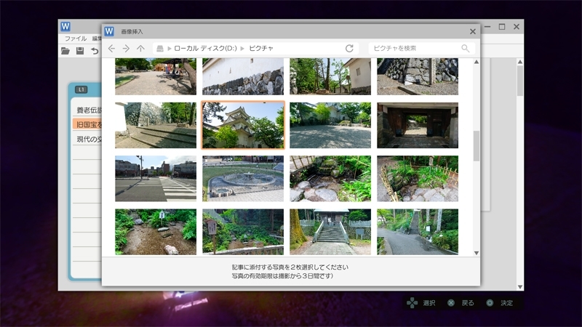582x327 pixels.
Task: Click the drive icon in address bar
Action: click(x=160, y=49)
